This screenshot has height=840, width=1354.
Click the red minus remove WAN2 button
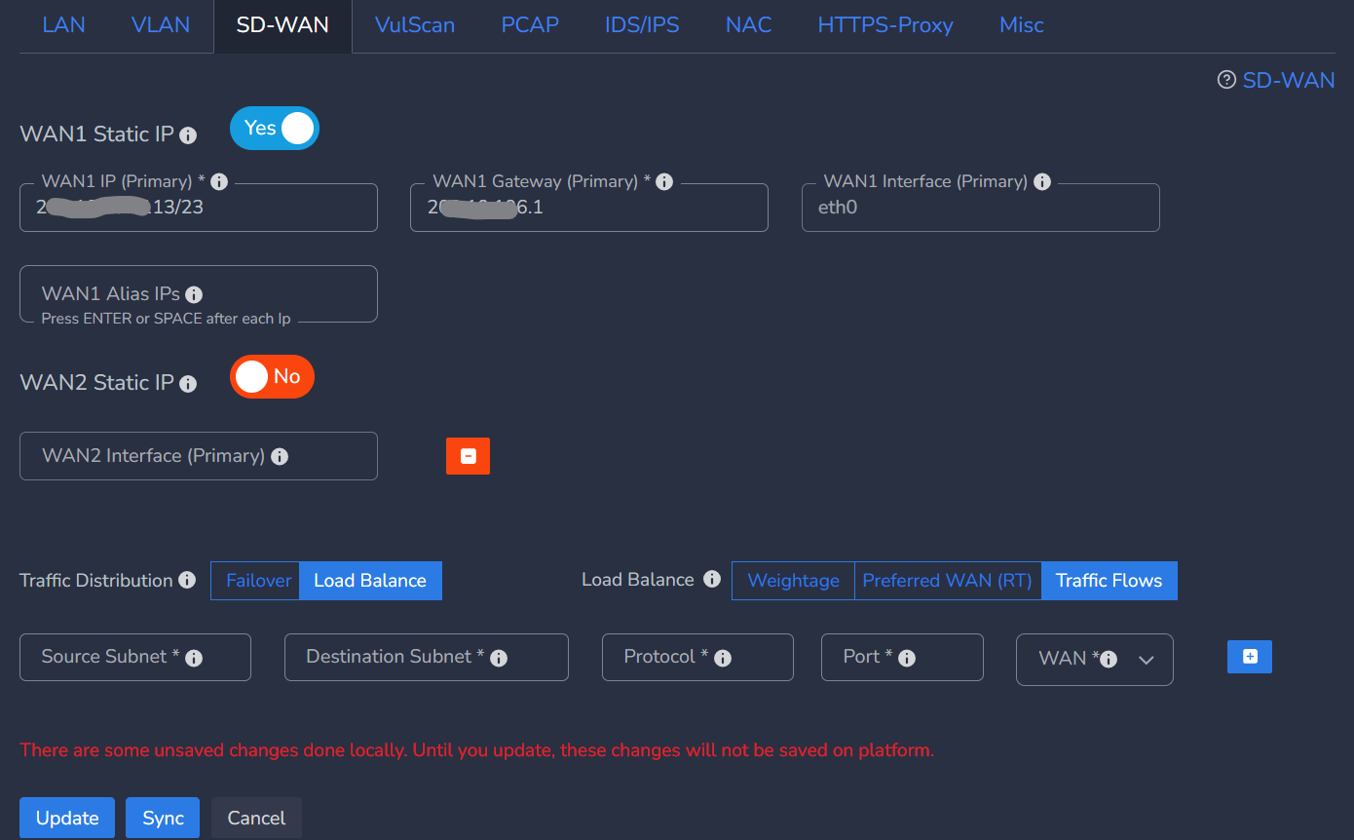[468, 456]
